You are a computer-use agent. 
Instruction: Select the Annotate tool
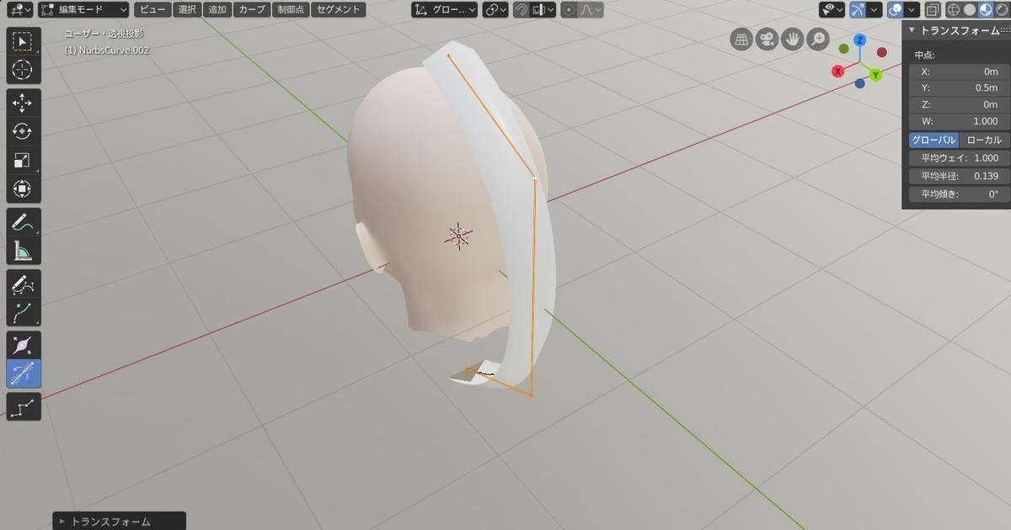point(24,222)
